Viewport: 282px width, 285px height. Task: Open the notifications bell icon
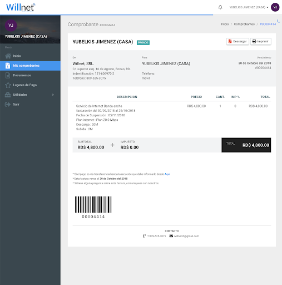pos(220,7)
